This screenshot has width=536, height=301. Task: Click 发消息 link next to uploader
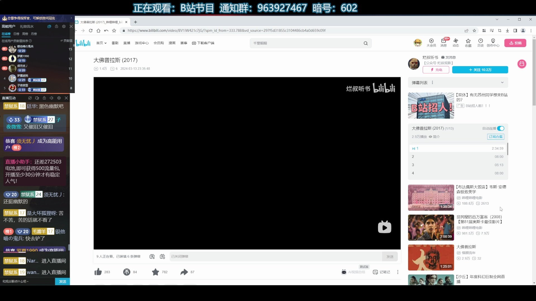448,57
